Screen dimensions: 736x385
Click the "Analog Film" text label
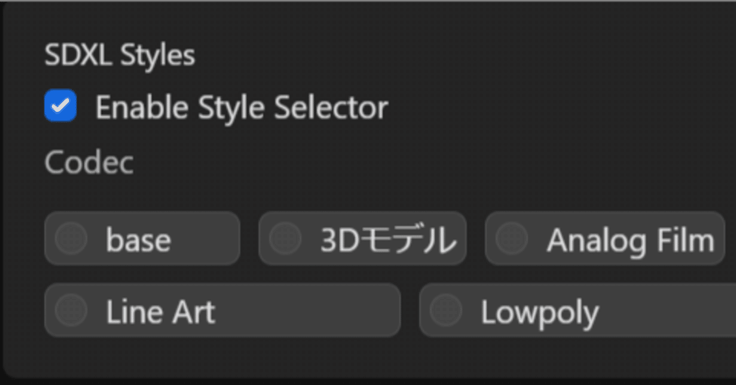point(630,240)
